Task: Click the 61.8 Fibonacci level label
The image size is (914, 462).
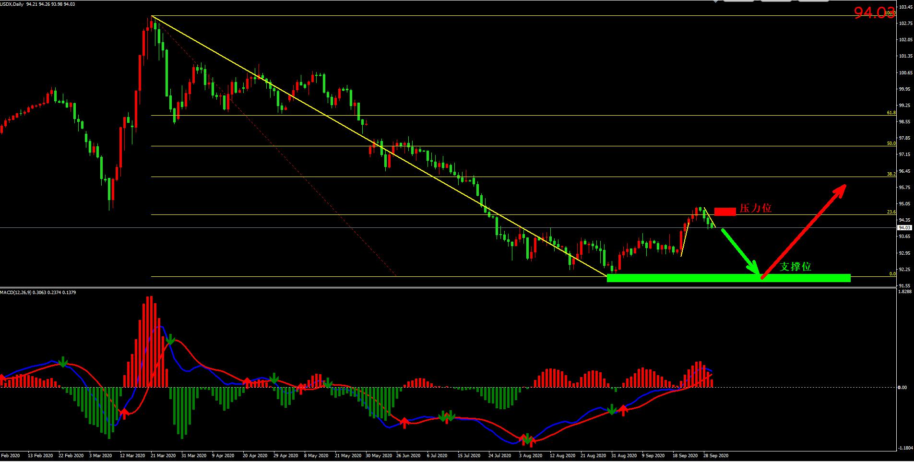Action: point(891,113)
